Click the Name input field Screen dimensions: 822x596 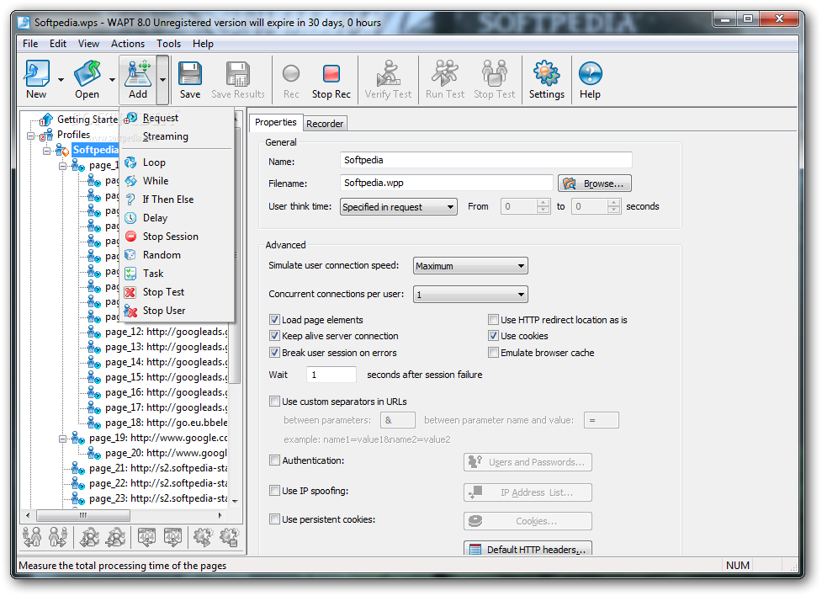[x=486, y=160]
